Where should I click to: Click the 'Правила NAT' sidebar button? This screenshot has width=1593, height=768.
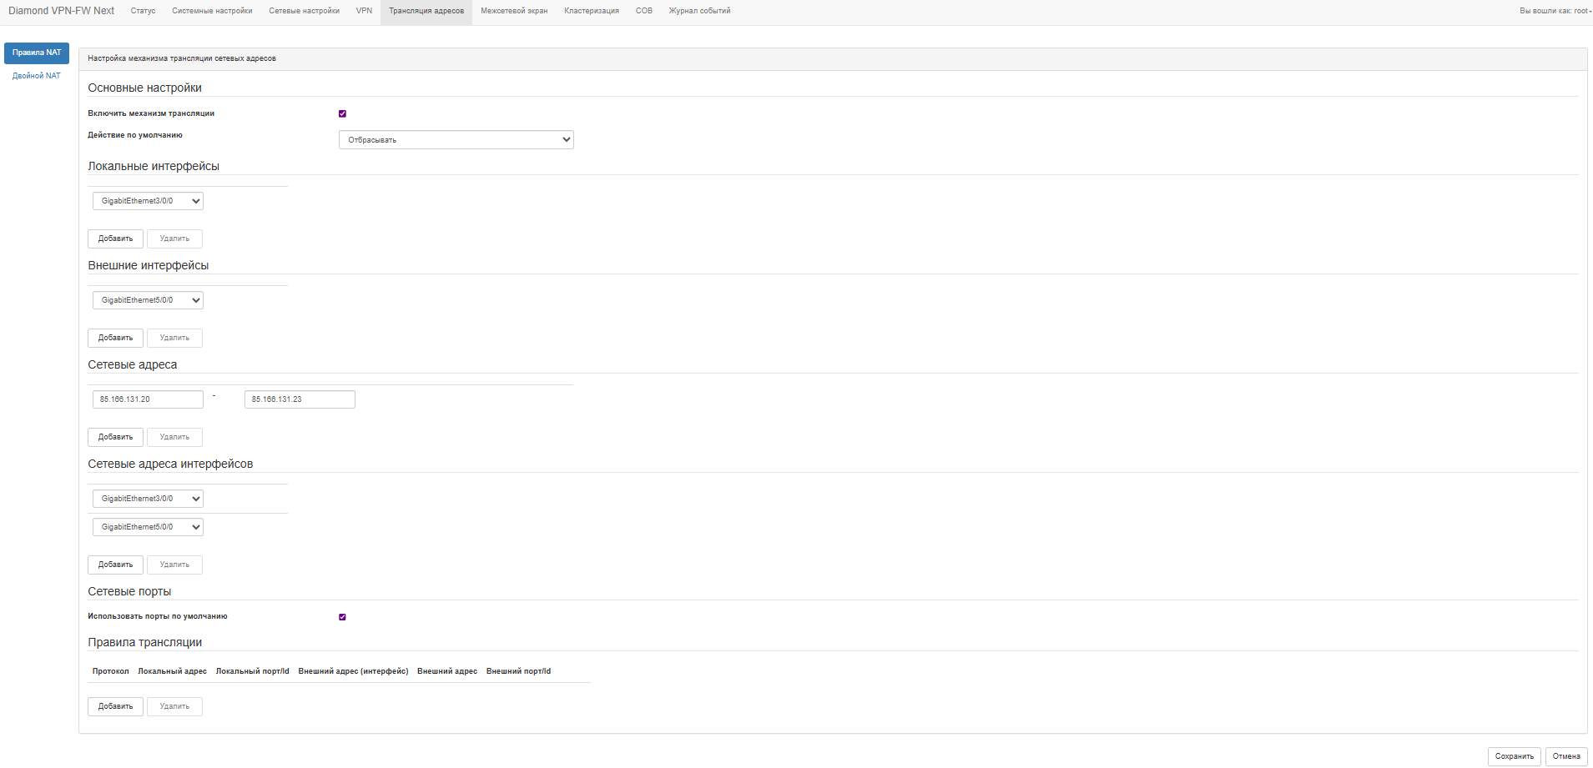pos(37,53)
